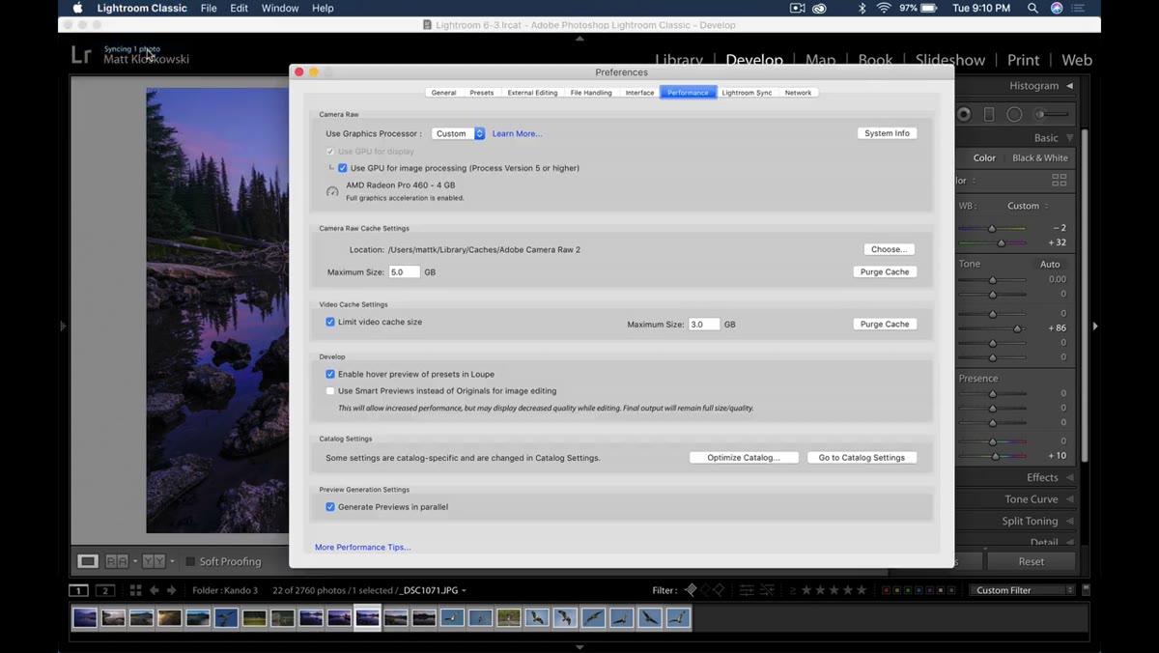Toggle Enable hover preview of presets
The height and width of the screenshot is (653, 1159).
coord(330,374)
